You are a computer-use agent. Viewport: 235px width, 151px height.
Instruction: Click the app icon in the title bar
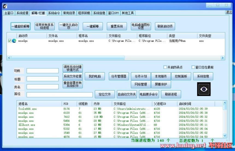pos(5,6)
